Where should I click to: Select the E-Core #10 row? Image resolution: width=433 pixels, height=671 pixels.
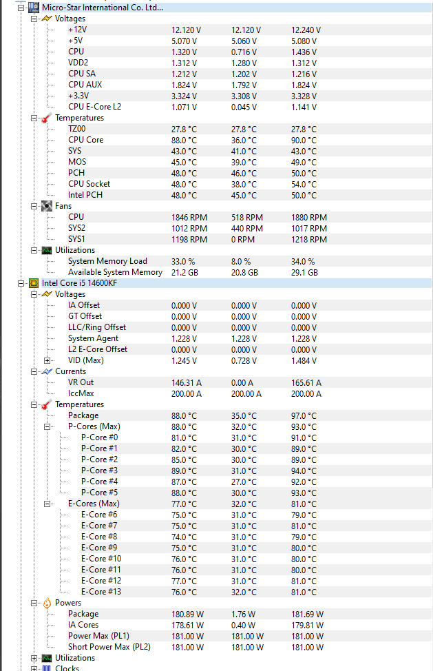(x=255, y=559)
